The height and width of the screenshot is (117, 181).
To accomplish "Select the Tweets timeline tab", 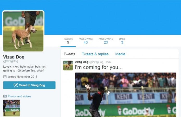I will point(69,54).
